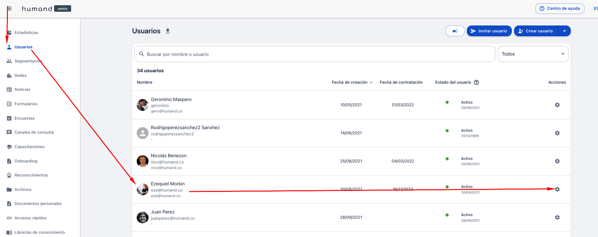The image size is (598, 237).
Task: Click the Sedes building icon
Action: 9,76
